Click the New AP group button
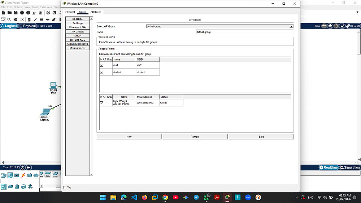Viewport: 361px width, 203px height. (x=129, y=137)
